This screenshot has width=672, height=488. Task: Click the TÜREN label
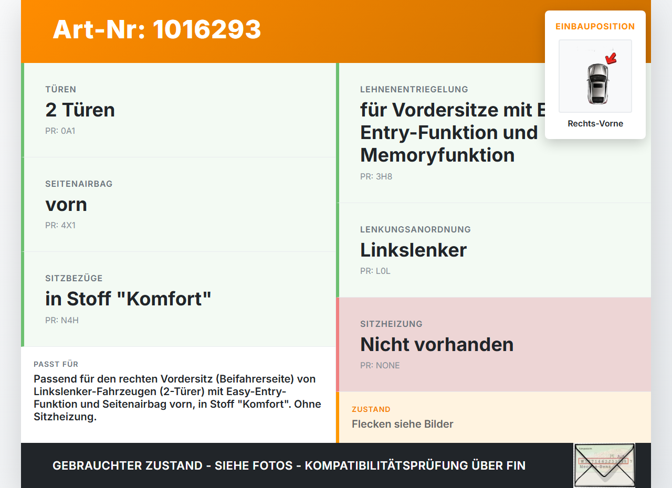coord(61,89)
